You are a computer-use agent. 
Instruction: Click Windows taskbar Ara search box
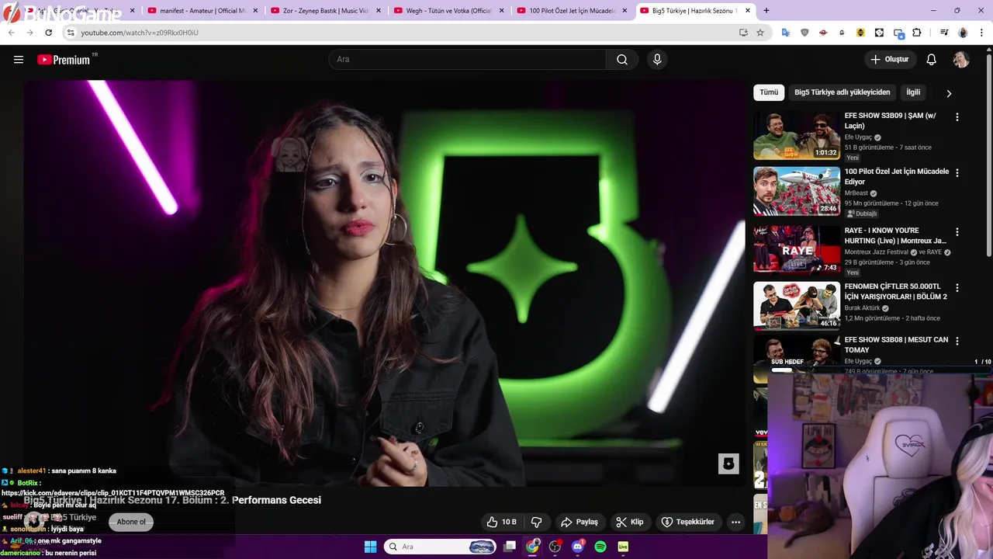[440, 547]
